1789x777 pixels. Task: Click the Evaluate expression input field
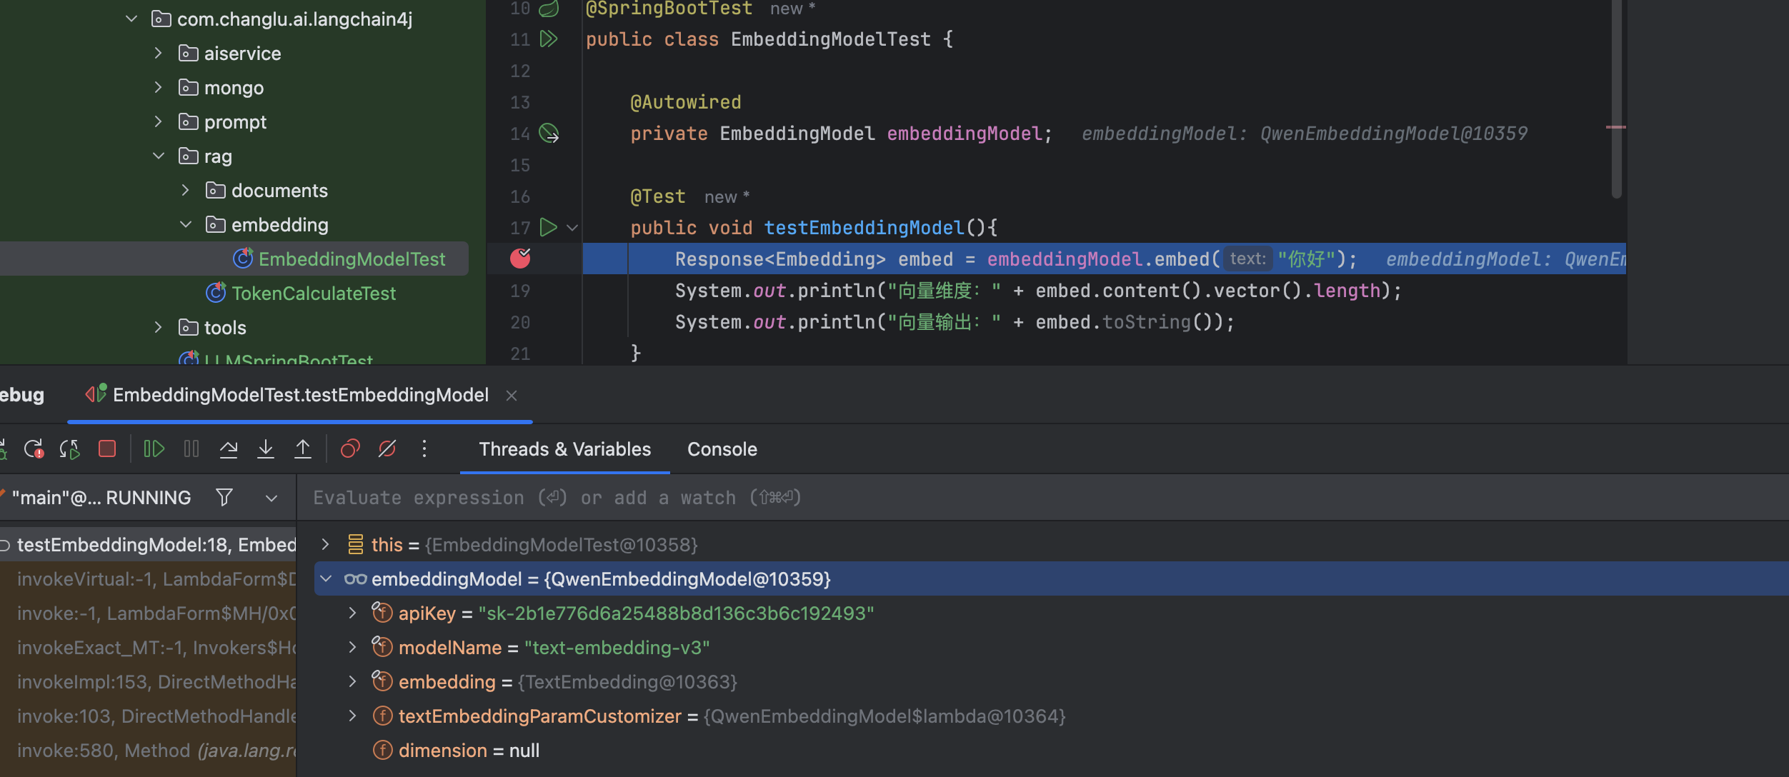[1043, 497]
